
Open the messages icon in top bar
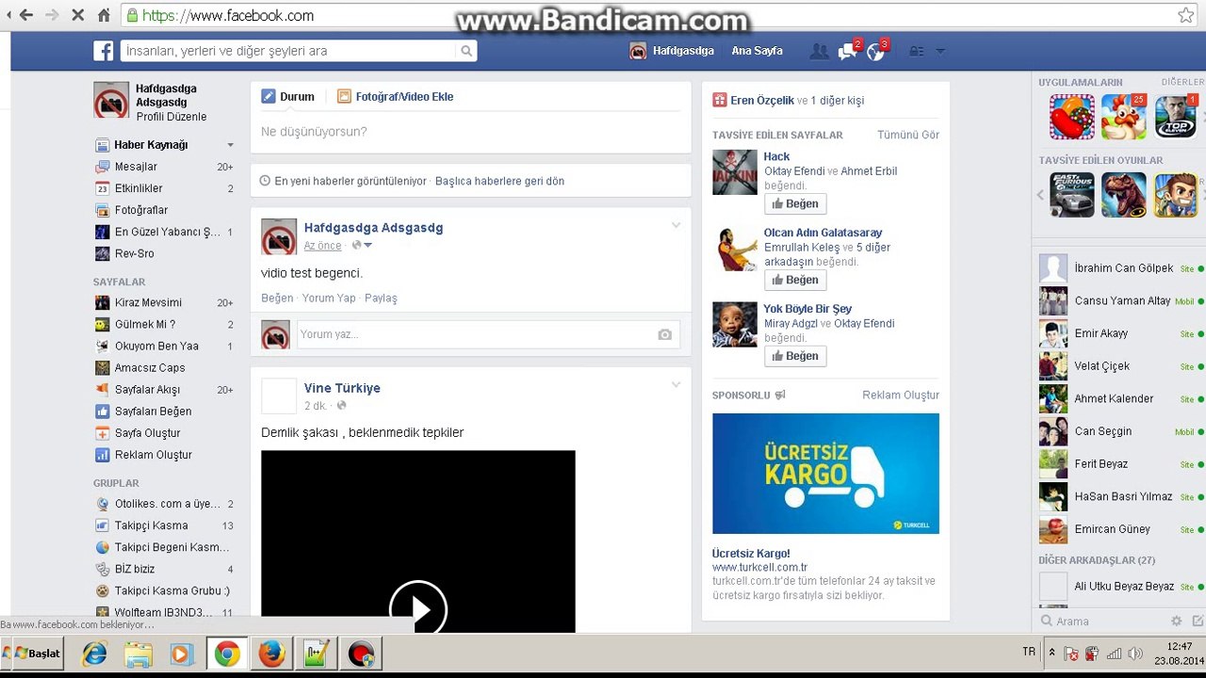click(847, 51)
